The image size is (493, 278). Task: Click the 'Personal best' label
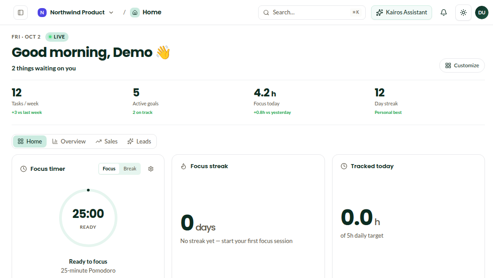(x=388, y=113)
